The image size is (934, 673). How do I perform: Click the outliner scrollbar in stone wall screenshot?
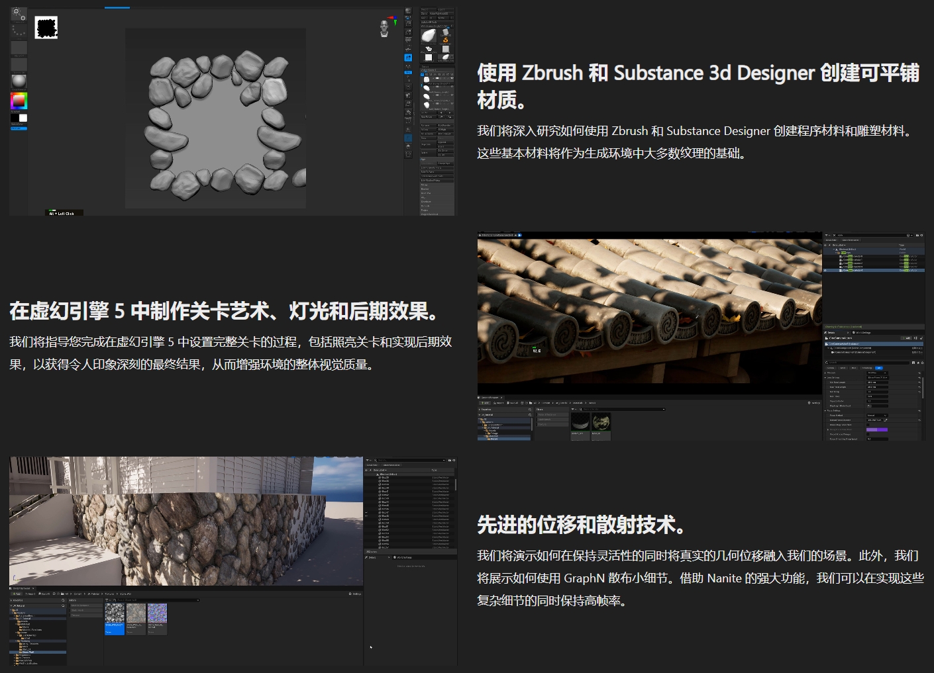[x=455, y=484]
